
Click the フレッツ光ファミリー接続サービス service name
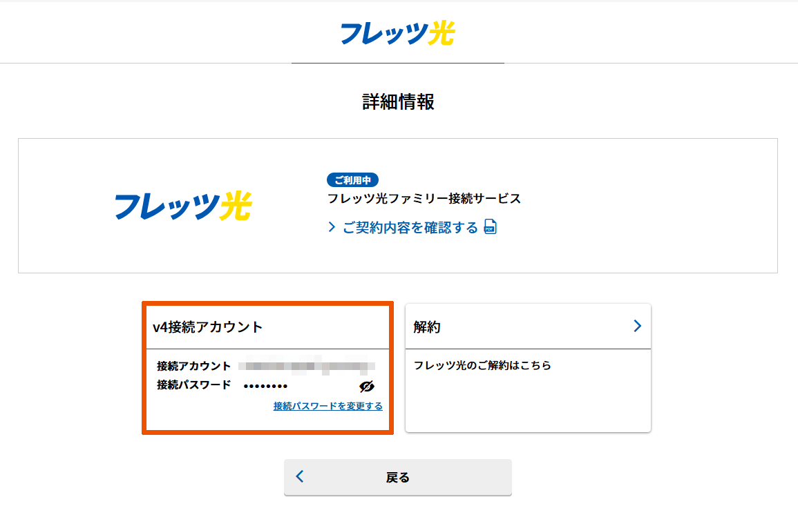pyautogui.click(x=424, y=199)
